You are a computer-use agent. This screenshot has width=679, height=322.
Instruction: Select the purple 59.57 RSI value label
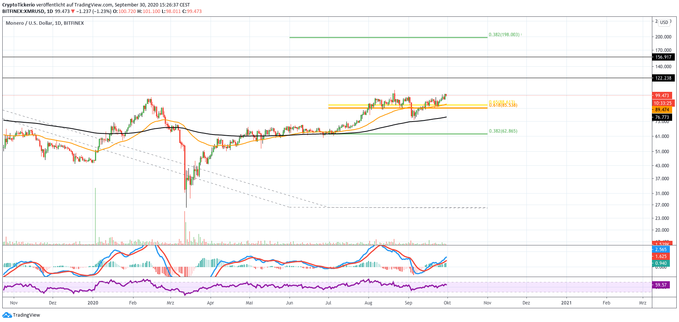[661, 285]
